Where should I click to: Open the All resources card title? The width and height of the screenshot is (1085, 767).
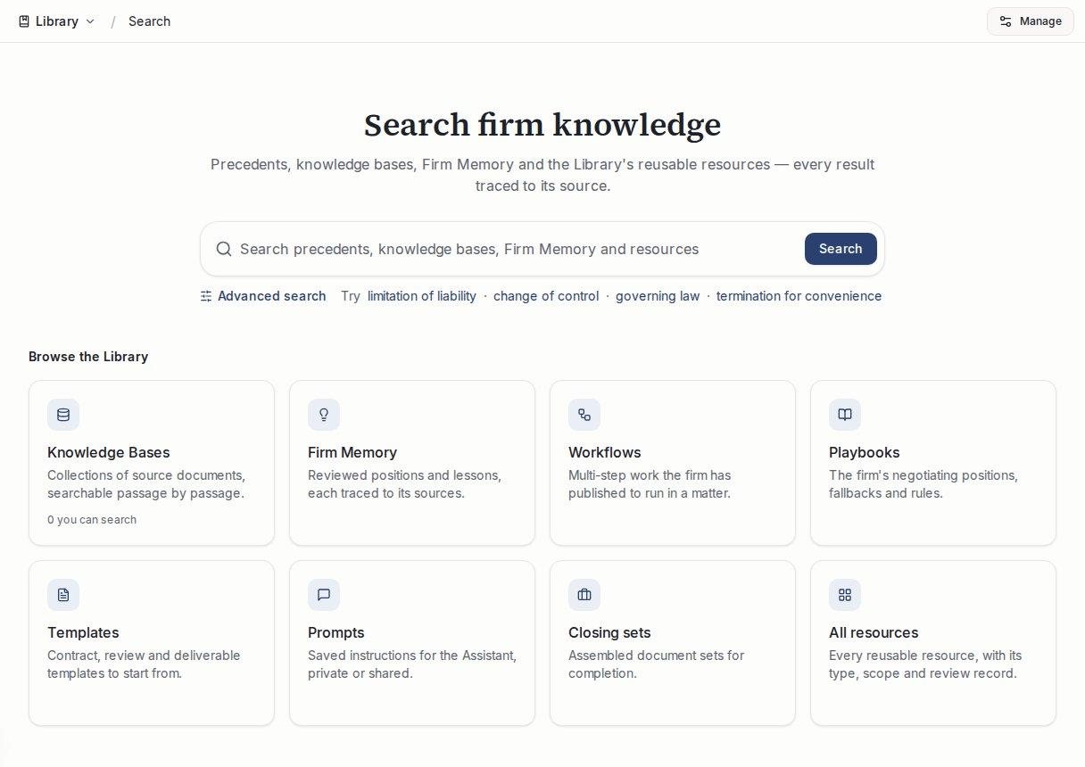(x=874, y=632)
